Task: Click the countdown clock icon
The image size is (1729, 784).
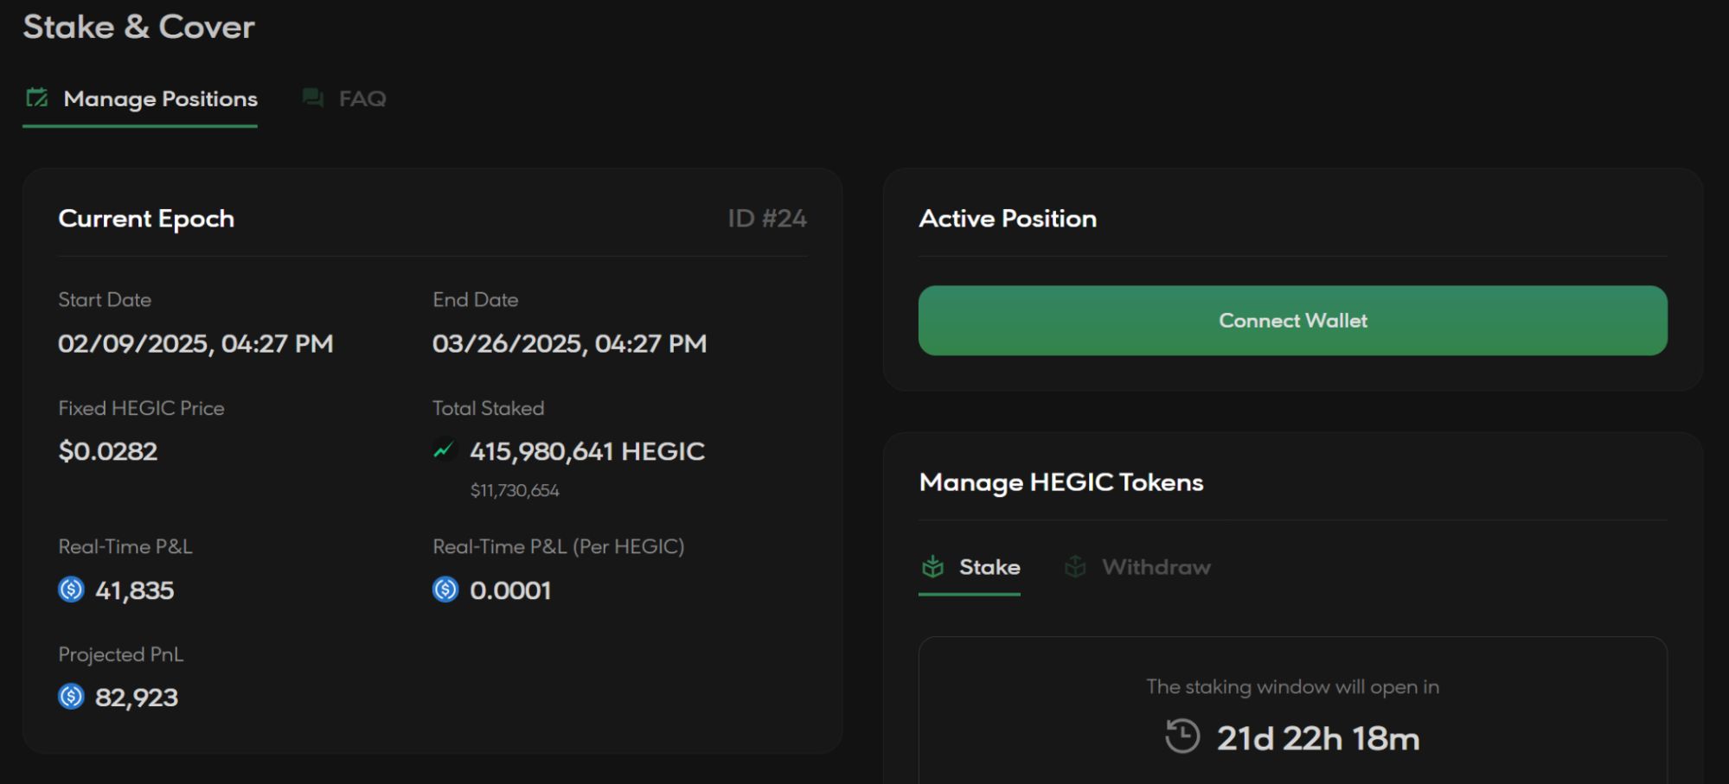Action: pos(1181,737)
